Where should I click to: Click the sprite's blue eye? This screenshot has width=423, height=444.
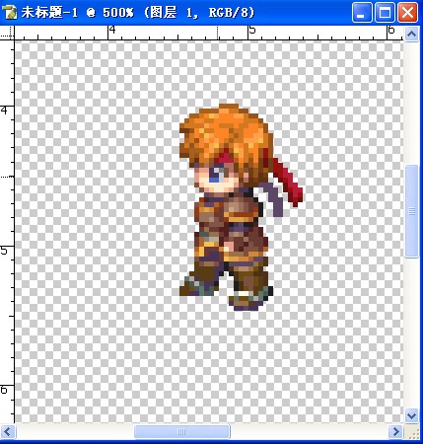(x=215, y=176)
